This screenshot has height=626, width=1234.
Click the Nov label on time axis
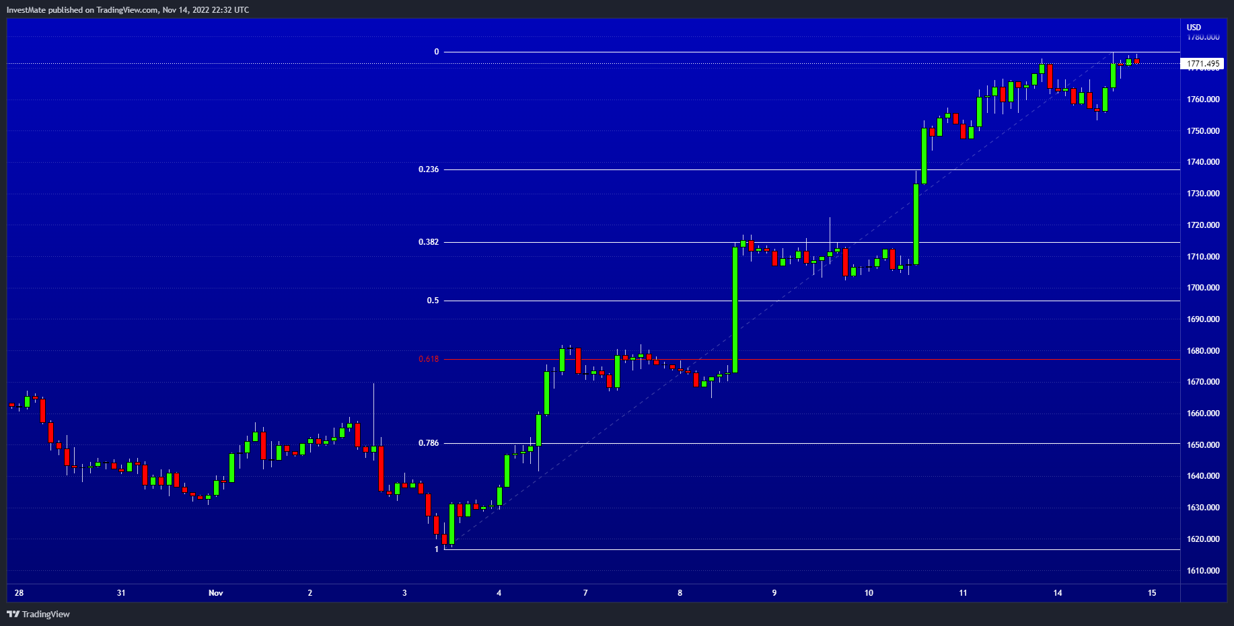tap(216, 593)
